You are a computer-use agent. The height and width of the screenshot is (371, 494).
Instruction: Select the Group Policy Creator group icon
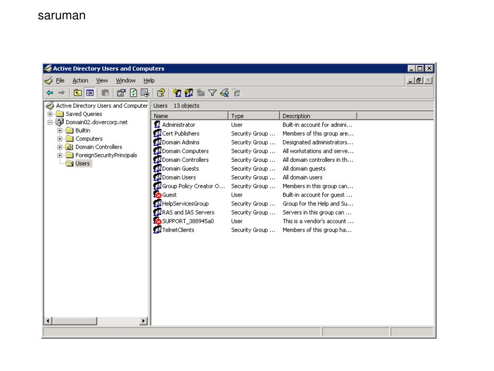pos(157,186)
